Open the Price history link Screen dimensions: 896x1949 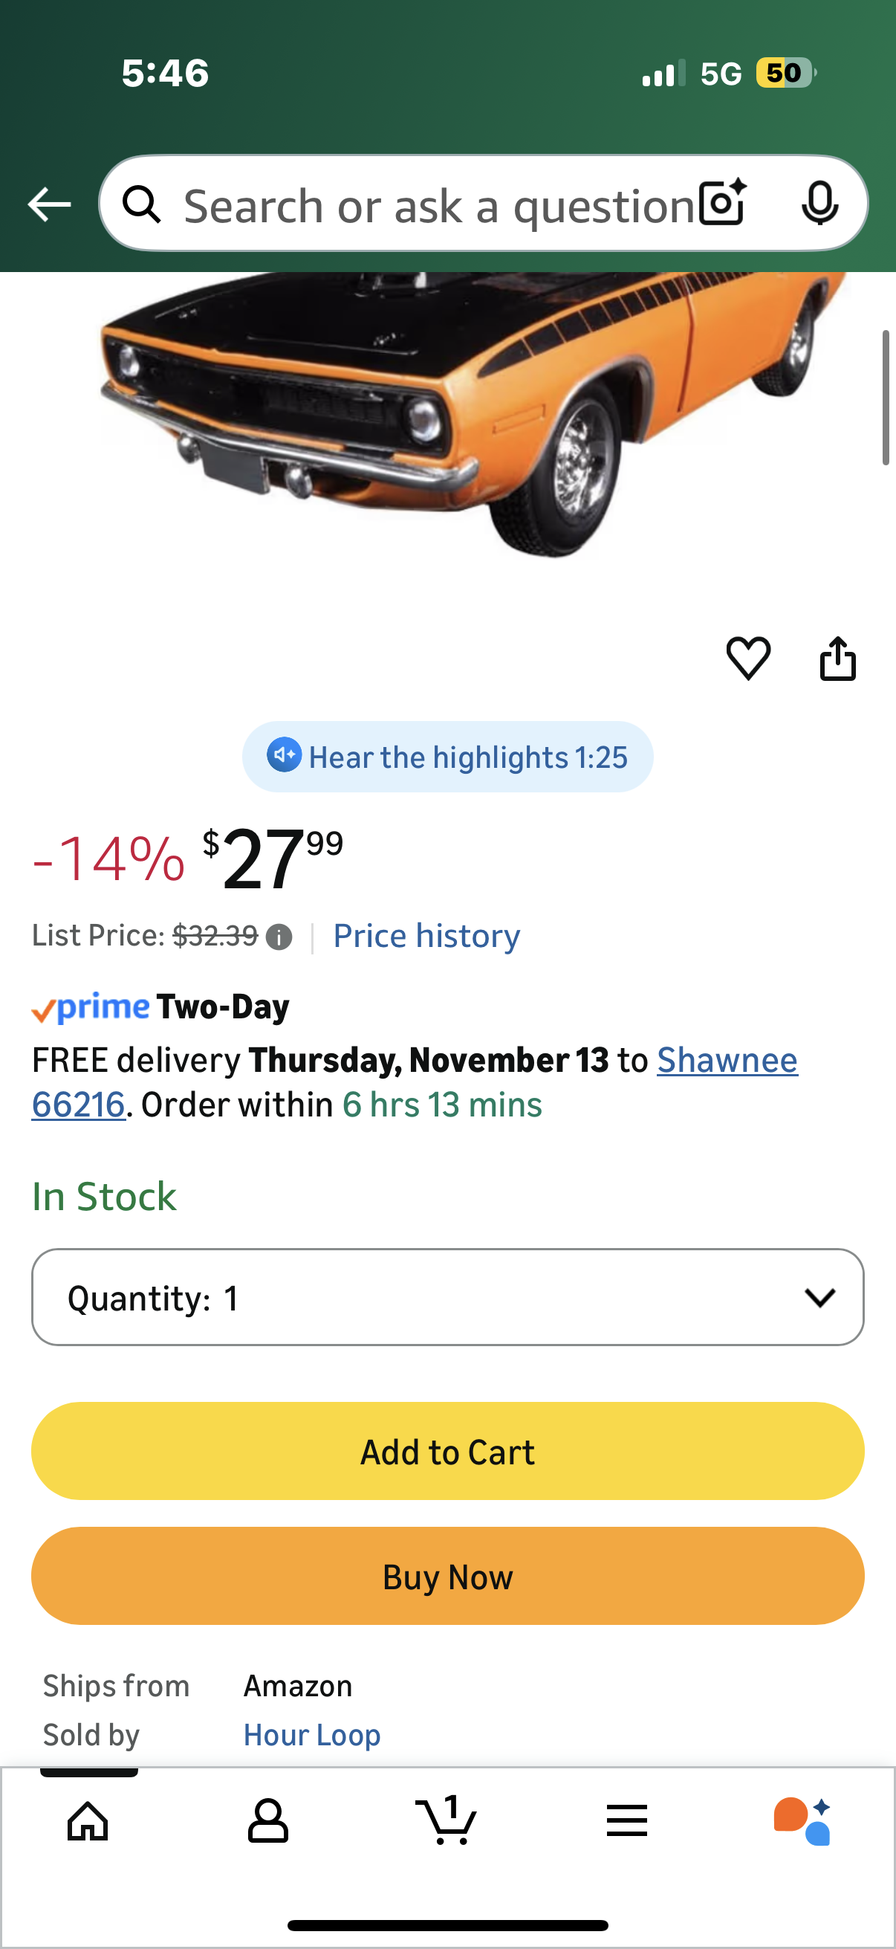tap(426, 936)
